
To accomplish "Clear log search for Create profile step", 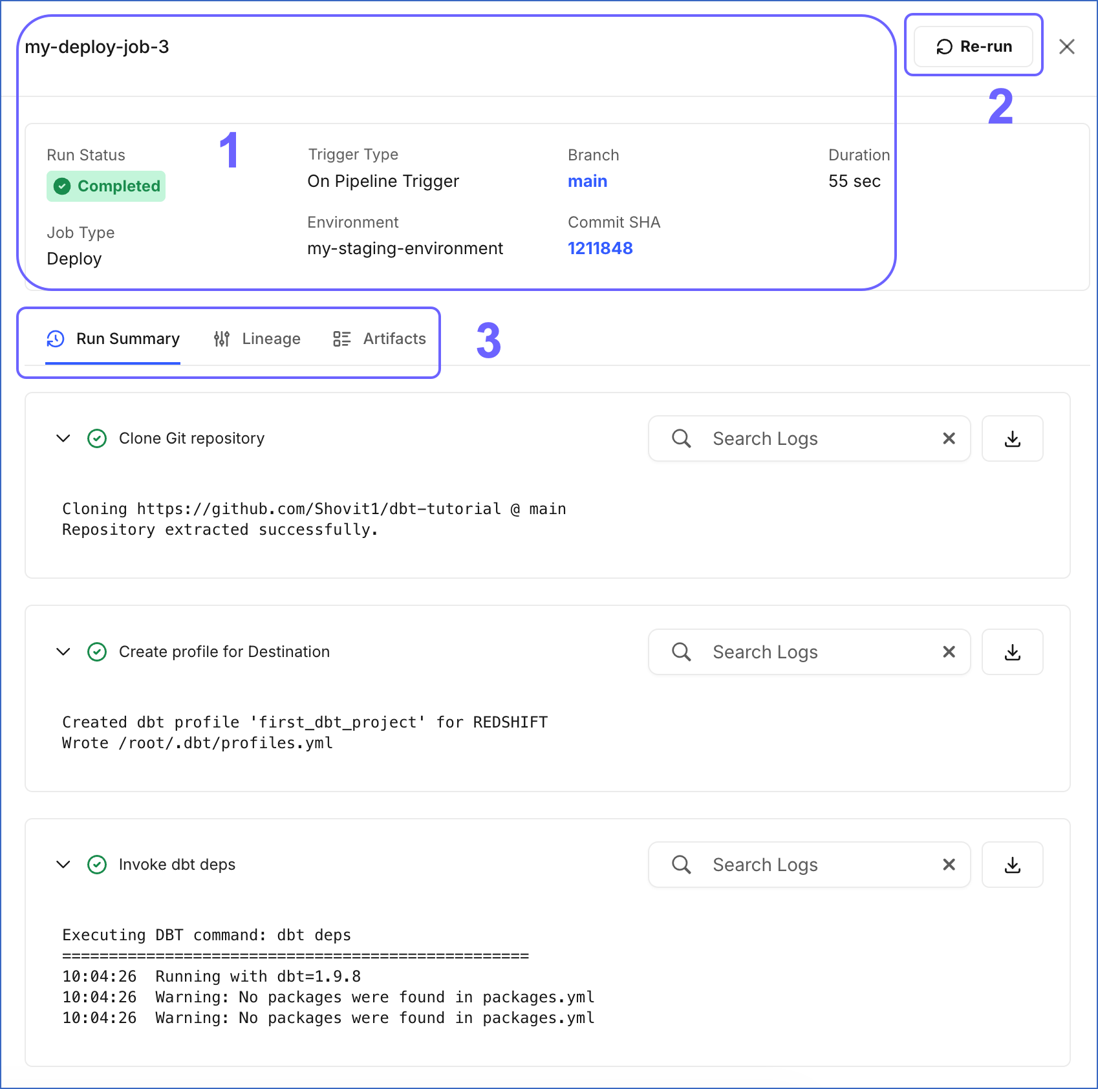I will pos(949,652).
